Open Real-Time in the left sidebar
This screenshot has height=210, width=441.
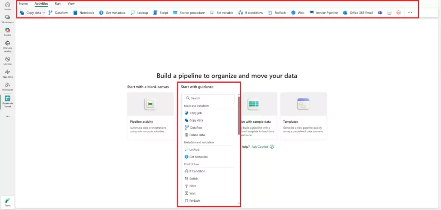(x=8, y=74)
